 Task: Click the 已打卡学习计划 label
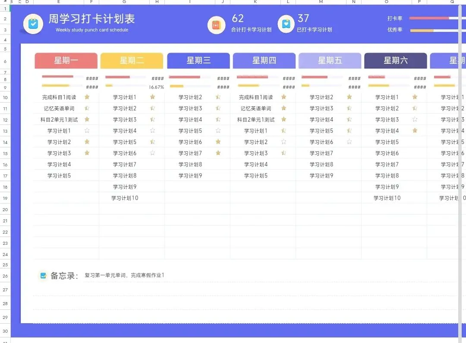coord(315,30)
